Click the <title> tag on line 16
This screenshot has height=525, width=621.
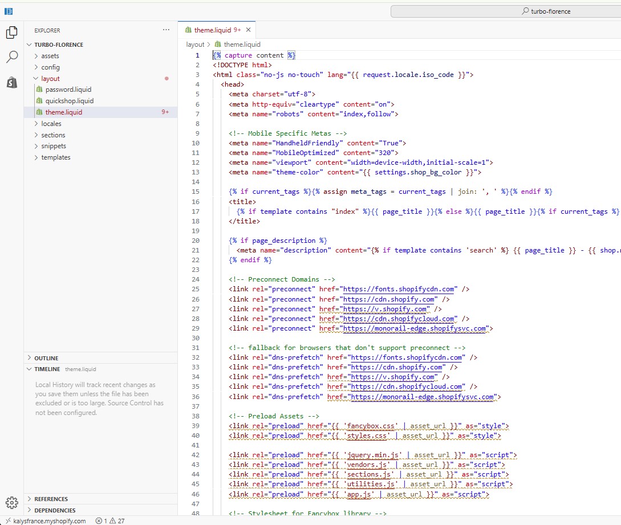pyautogui.click(x=242, y=202)
